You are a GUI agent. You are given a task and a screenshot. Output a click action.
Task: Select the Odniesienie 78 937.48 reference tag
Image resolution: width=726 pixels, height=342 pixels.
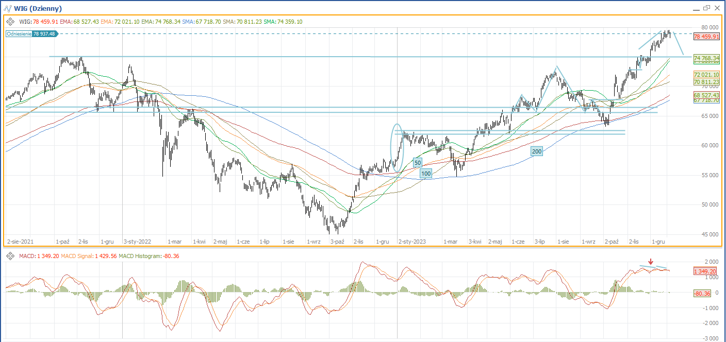[x=32, y=33]
